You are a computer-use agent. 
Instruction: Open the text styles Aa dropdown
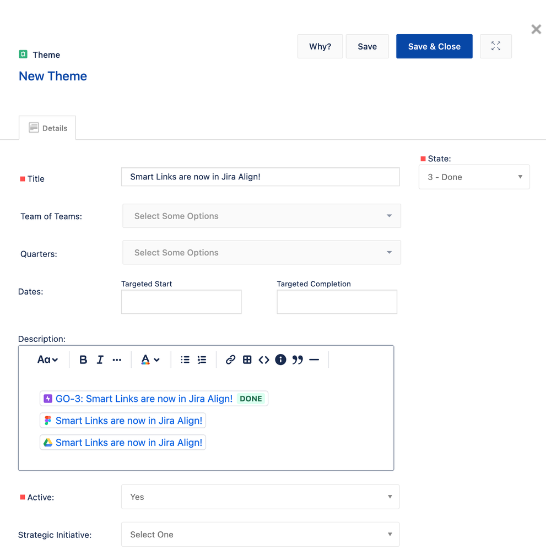click(x=47, y=360)
